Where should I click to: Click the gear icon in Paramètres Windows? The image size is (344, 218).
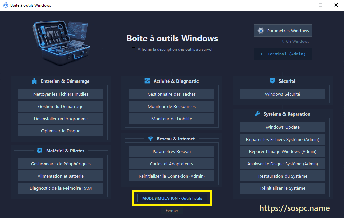tap(261, 31)
